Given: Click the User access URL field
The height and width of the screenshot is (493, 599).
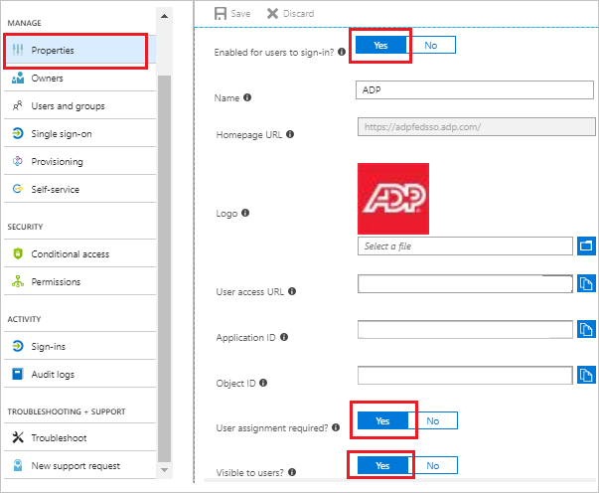Looking at the screenshot, I should tap(465, 283).
